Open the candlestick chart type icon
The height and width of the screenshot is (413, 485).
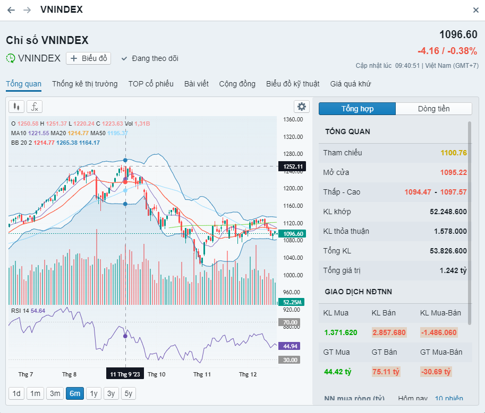17,107
